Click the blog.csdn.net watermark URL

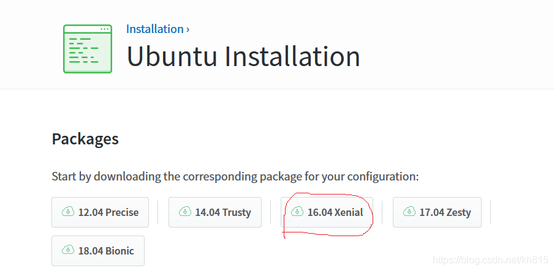click(x=490, y=260)
